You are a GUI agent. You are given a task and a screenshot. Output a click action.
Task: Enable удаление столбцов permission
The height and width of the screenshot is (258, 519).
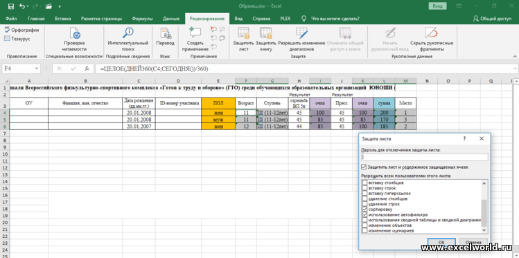(364, 199)
